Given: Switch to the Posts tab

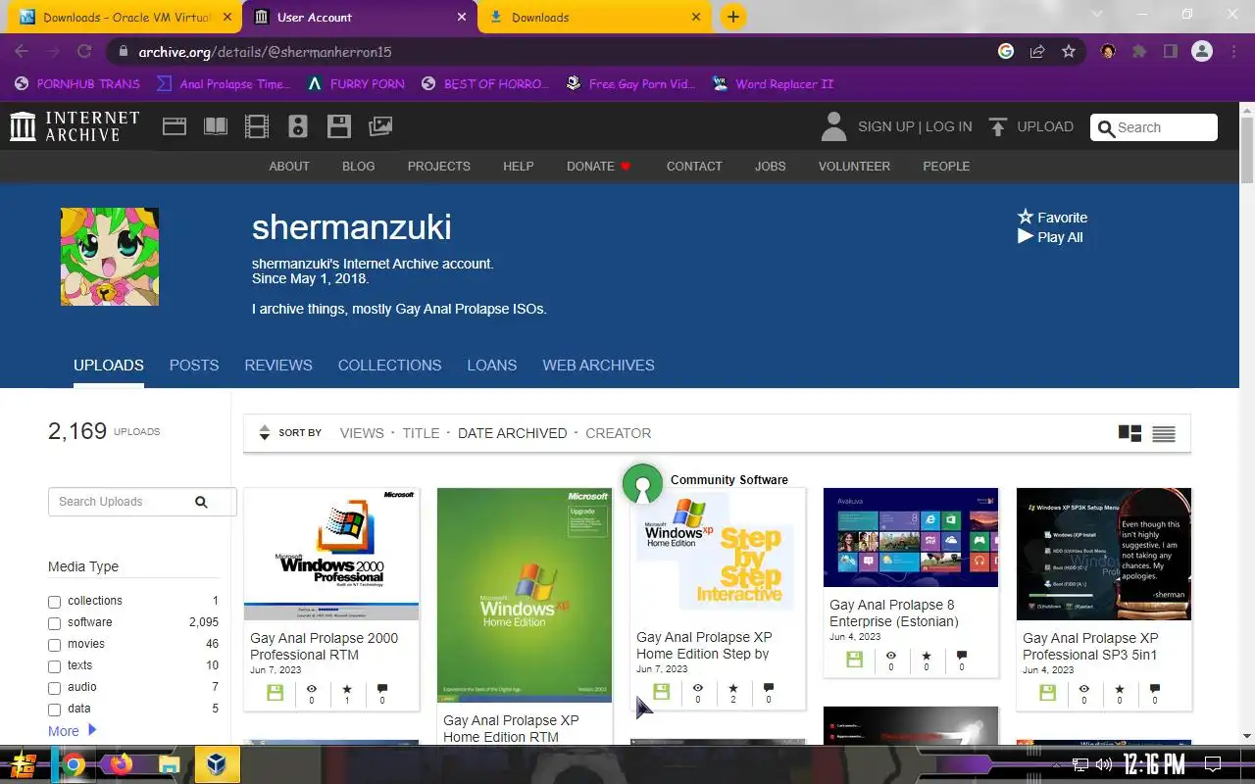Looking at the screenshot, I should coord(194,365).
